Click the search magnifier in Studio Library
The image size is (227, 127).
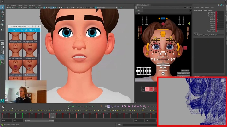coord(14,30)
